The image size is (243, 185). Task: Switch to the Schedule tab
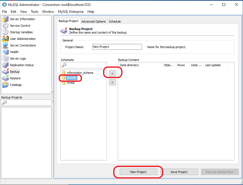click(x=115, y=21)
